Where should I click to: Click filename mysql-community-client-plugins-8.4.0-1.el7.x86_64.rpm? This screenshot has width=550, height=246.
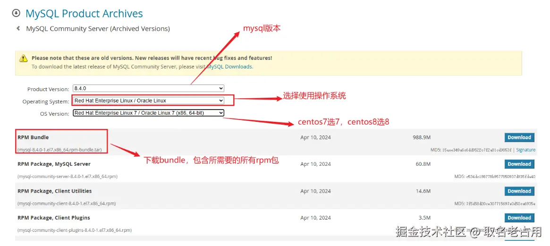75,230
